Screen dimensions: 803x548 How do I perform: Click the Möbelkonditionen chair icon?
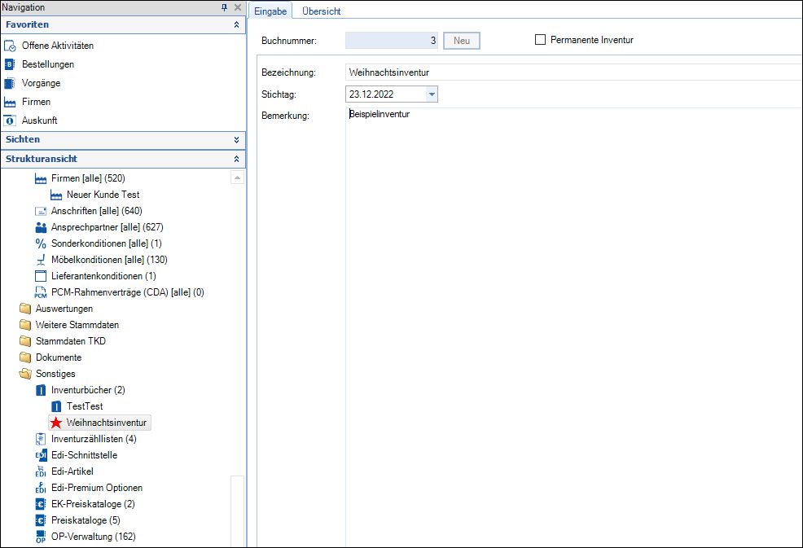tap(41, 260)
